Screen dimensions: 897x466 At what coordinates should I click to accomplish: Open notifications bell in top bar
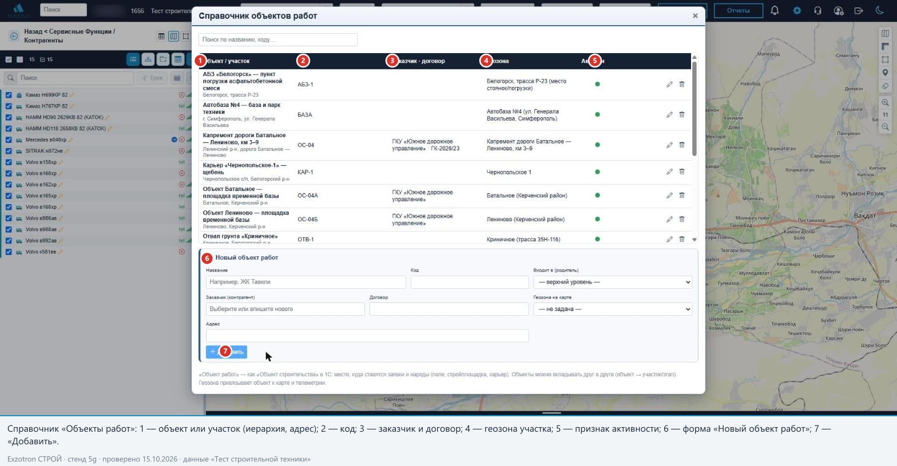tap(775, 10)
